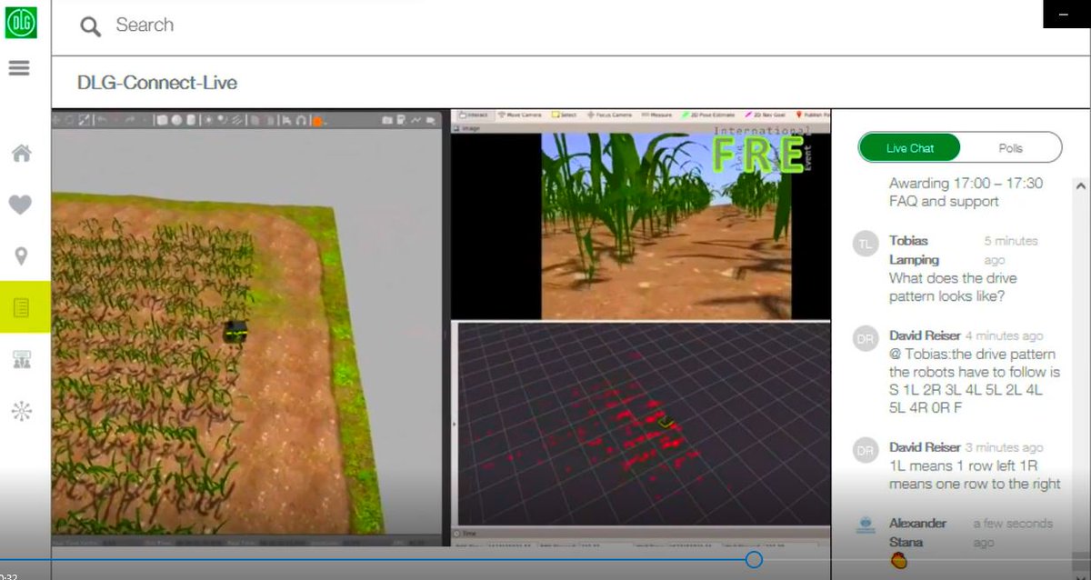Go to Home in the sidebar
This screenshot has width=1091, height=580.
tap(21, 154)
